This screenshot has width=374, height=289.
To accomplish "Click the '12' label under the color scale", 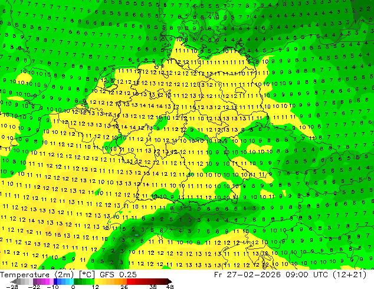I will (96, 287).
